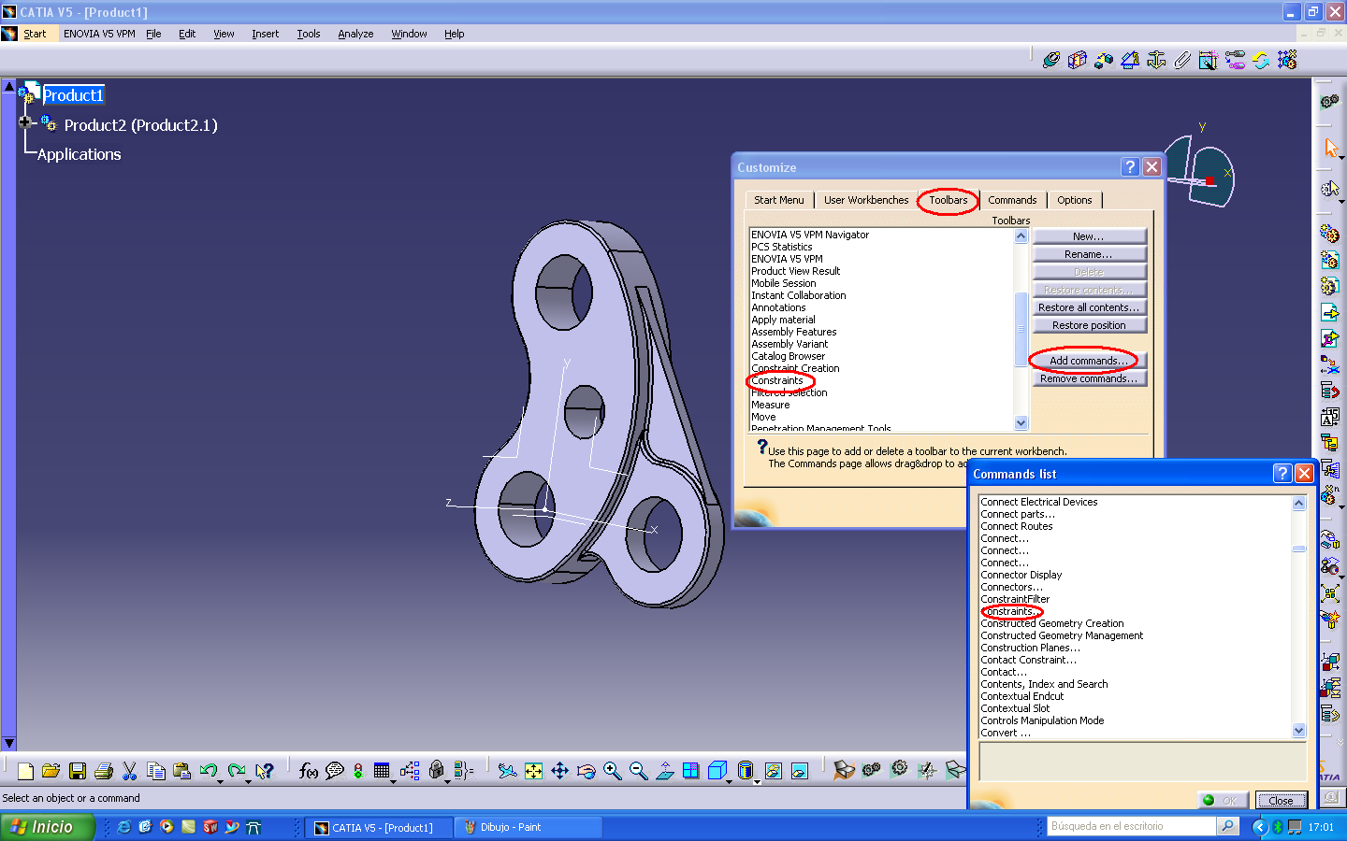Open the Window menu
Viewport: 1347px width, 841px height.
(409, 34)
